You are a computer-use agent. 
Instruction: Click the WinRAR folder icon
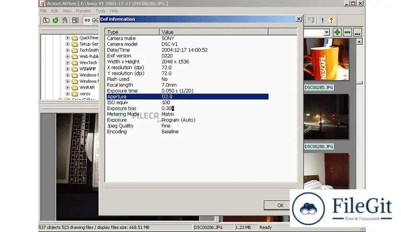point(75,88)
